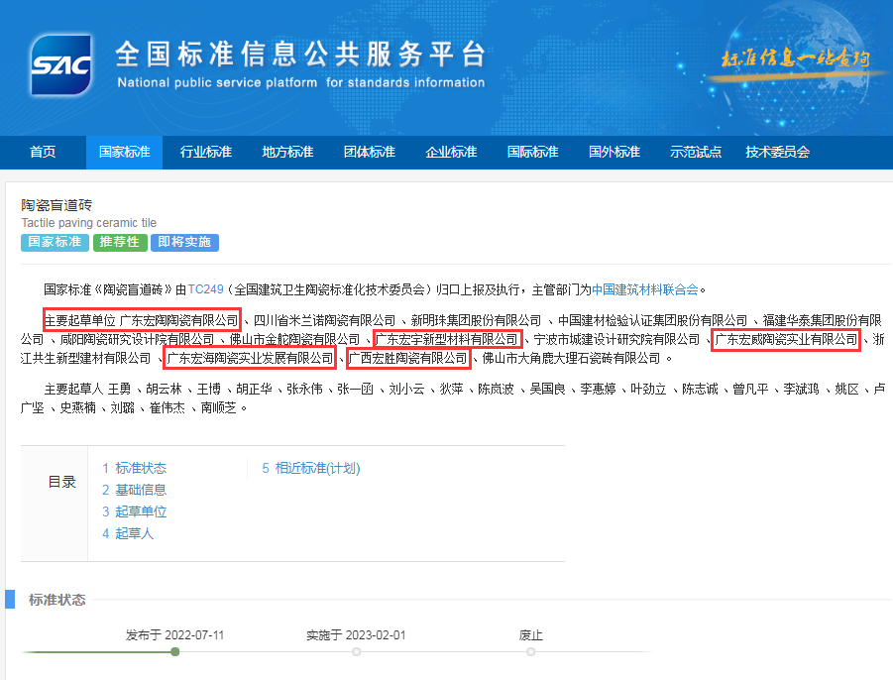
Task: Click the 推荐性 green tag
Action: click(x=119, y=242)
